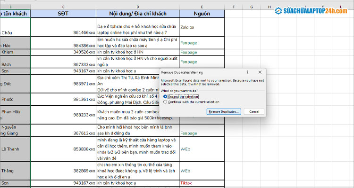354x188 pixels.
Task: Select the phone cell 853838xxx
Action: (x=63, y=149)
